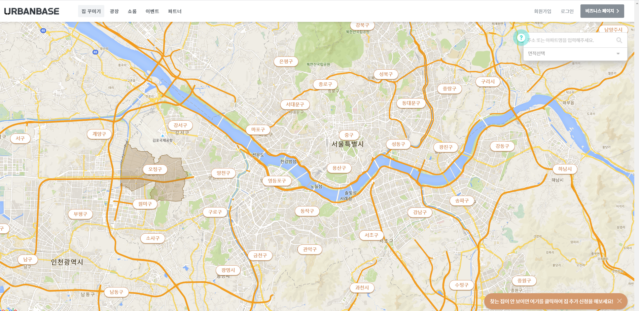Select the 소사구 district marker
The width and height of the screenshot is (639, 311).
tap(153, 238)
